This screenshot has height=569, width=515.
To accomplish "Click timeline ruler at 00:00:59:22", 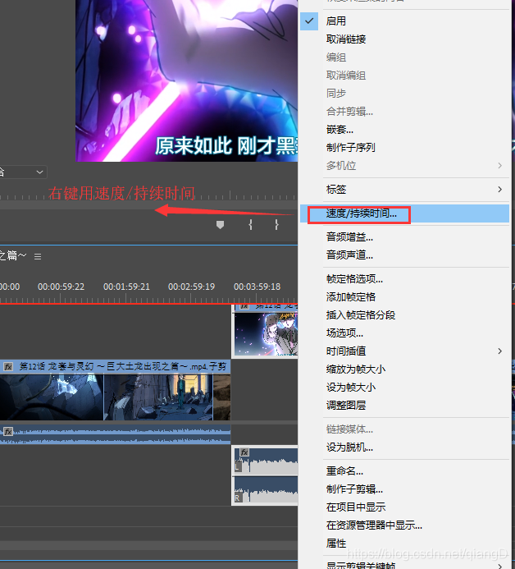I will 61,287.
